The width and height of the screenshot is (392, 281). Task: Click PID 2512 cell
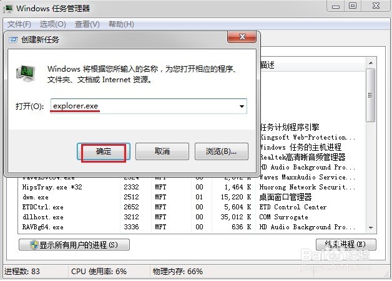(x=132, y=197)
